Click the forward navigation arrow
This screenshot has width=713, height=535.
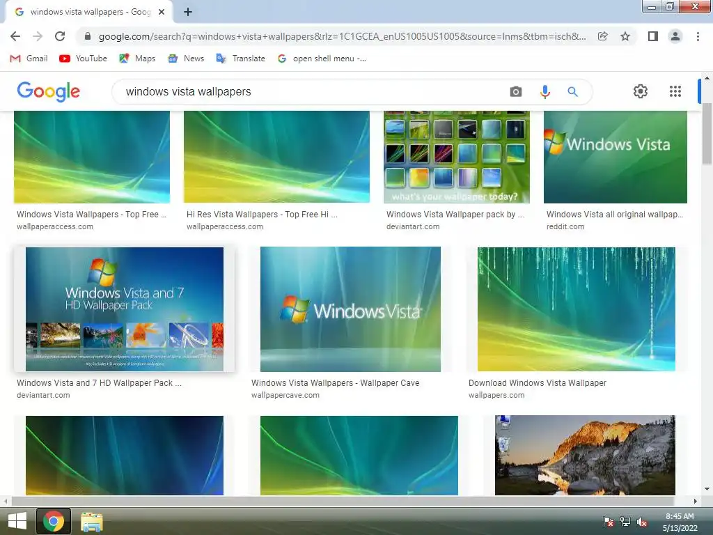(x=38, y=36)
